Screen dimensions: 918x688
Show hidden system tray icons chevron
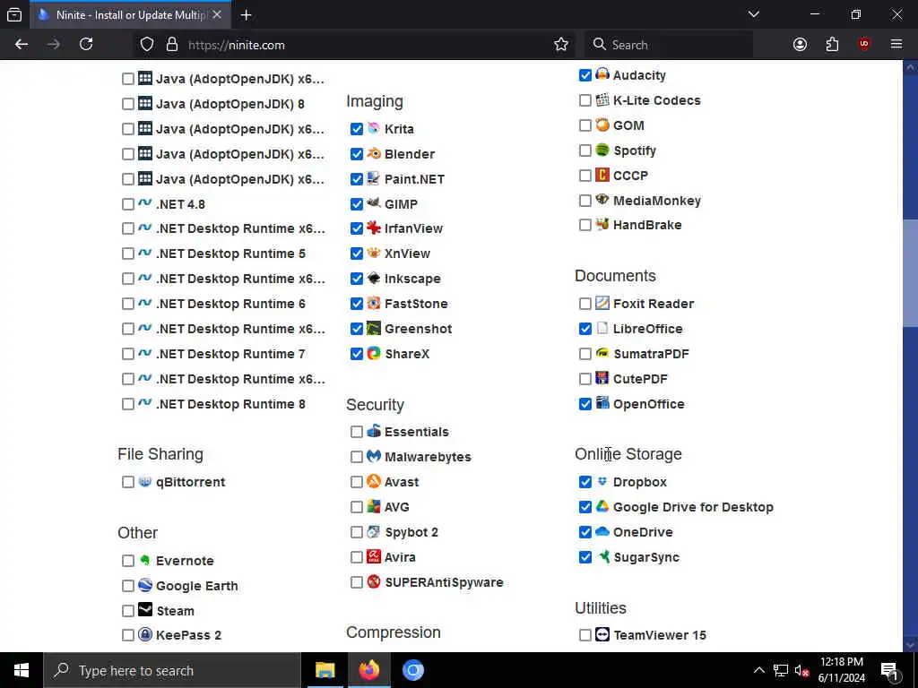click(758, 670)
